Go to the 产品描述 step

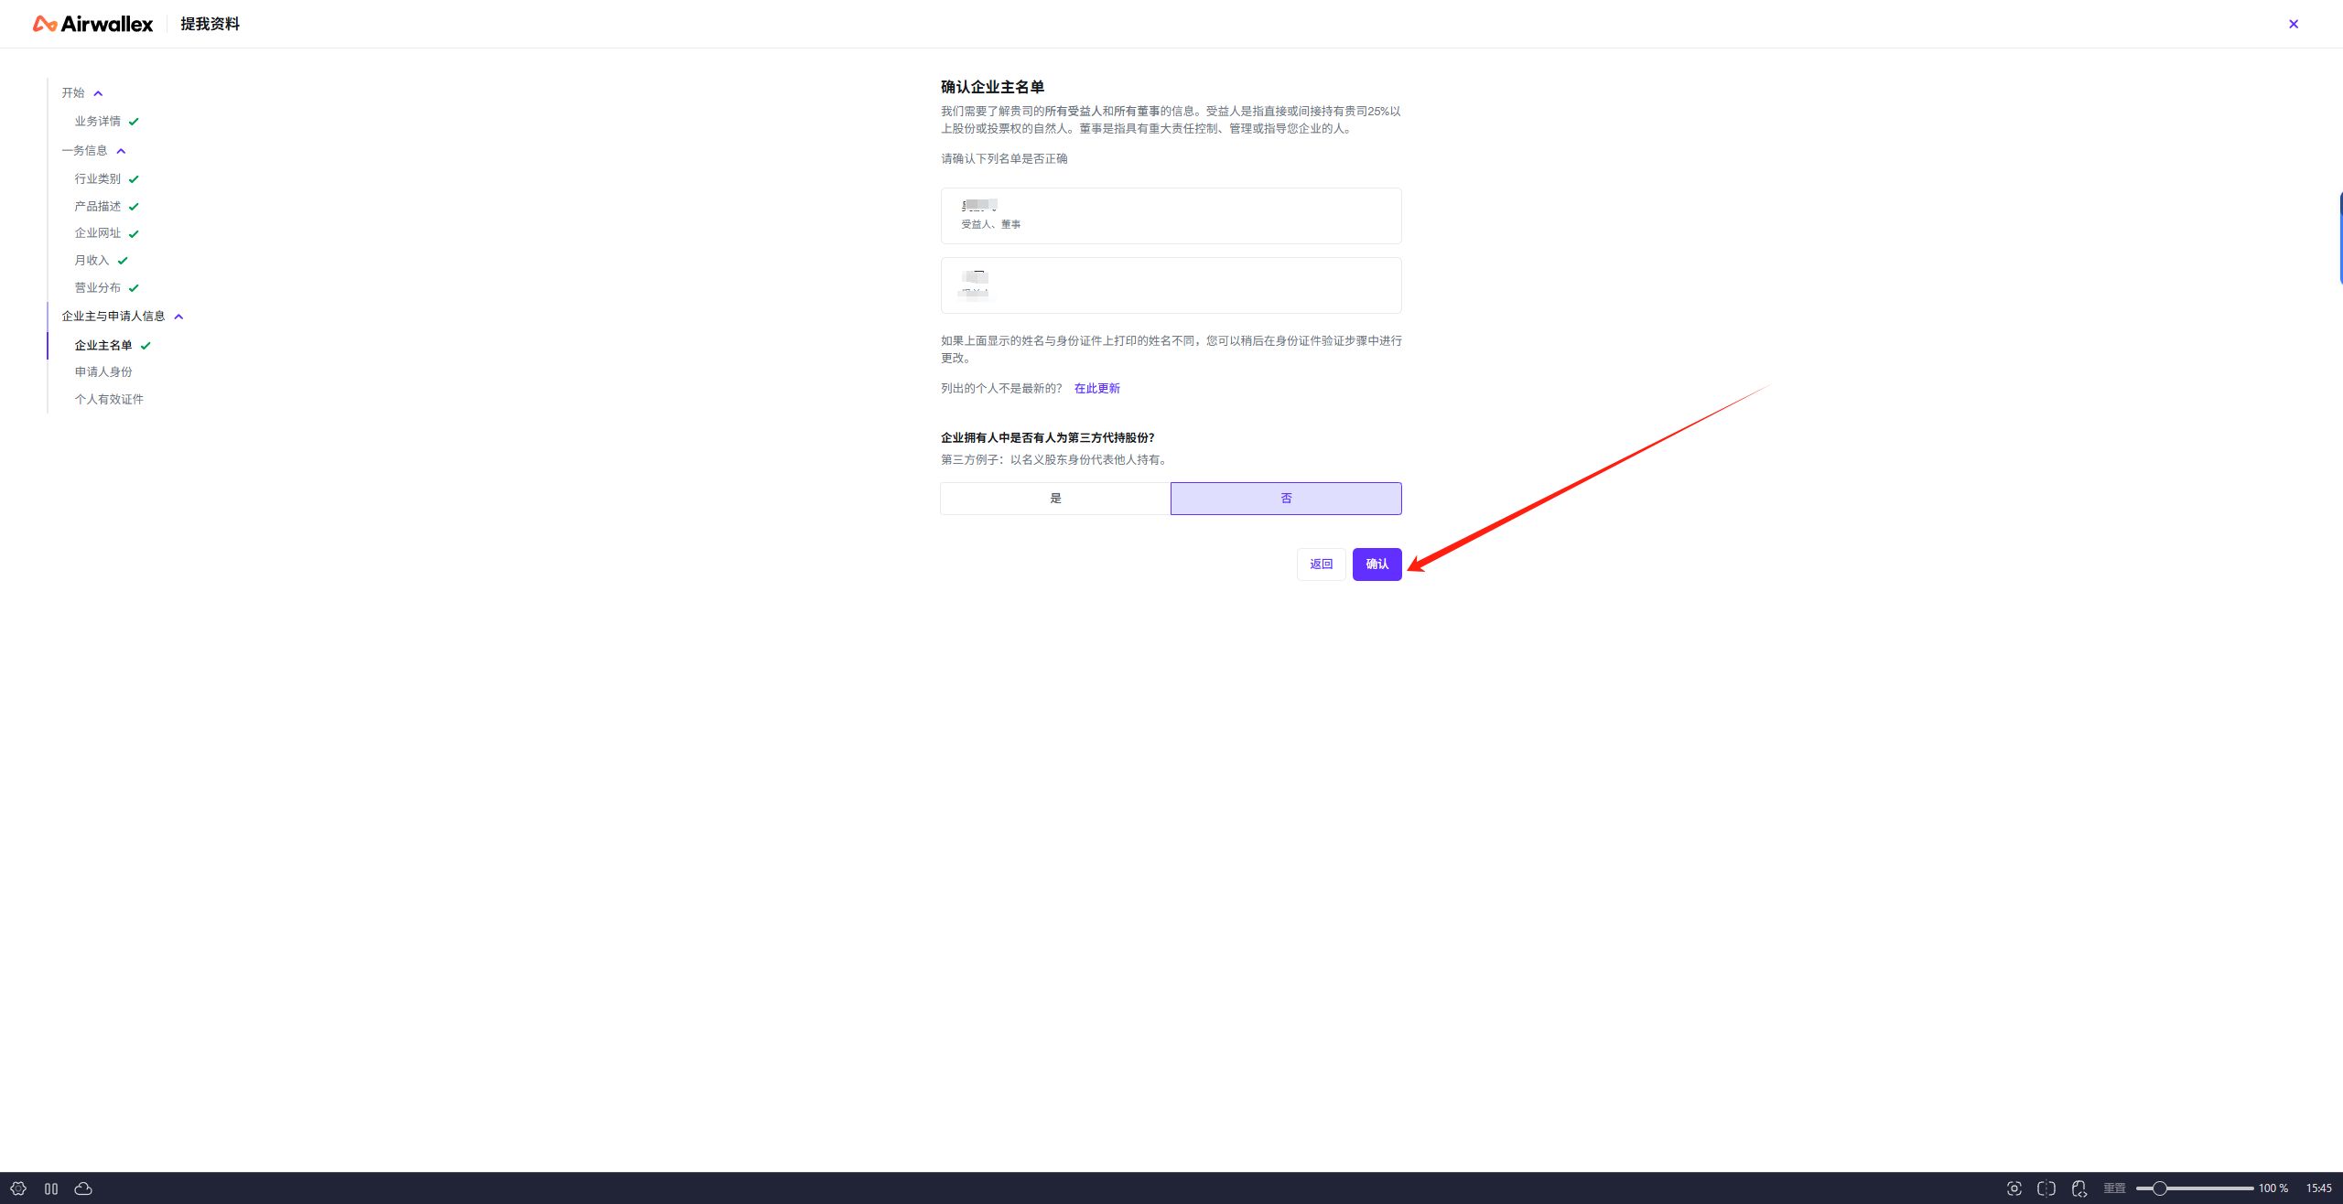(x=98, y=207)
